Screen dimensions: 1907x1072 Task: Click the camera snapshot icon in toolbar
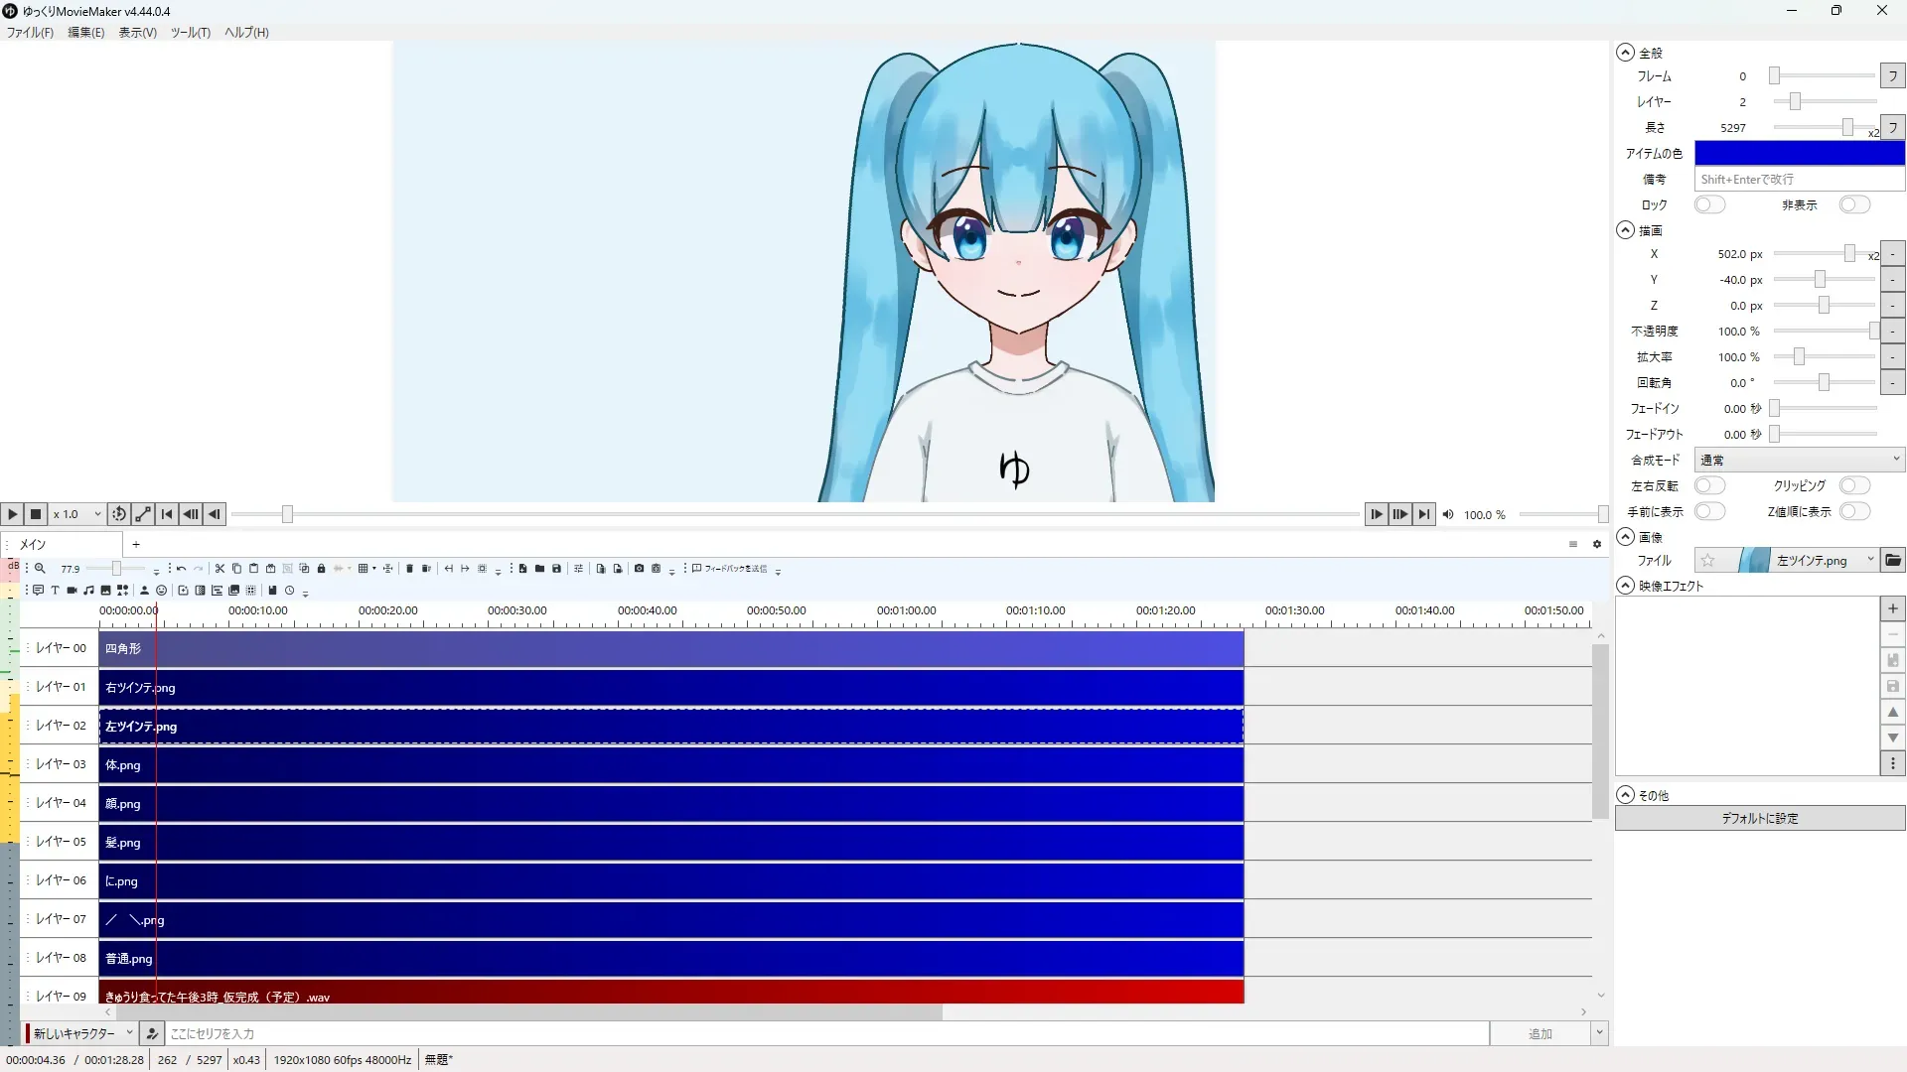[639, 569]
